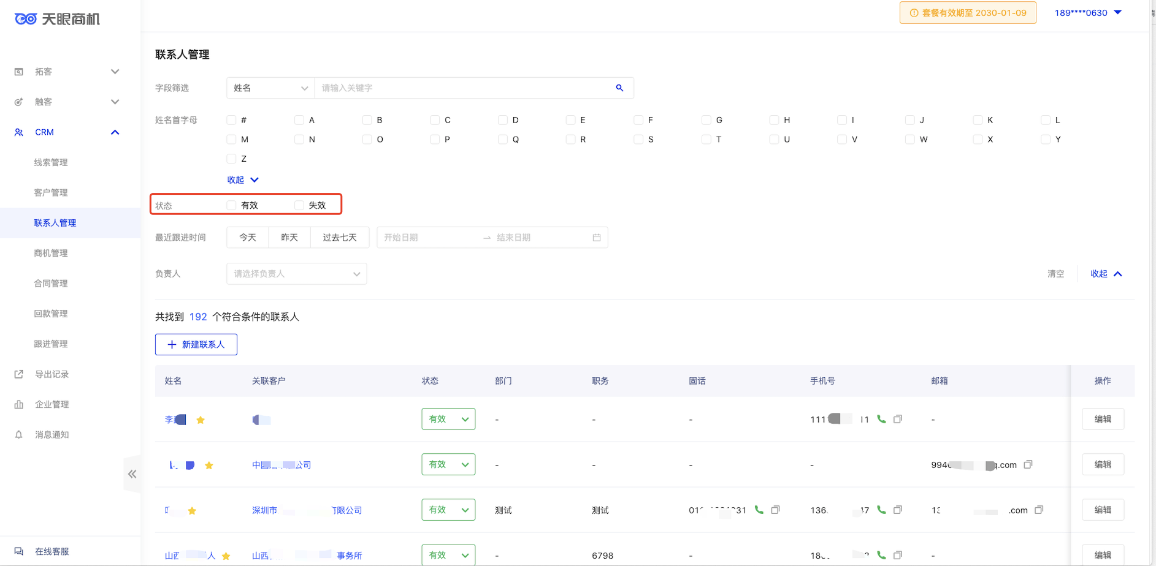
Task: Expand the 拓客 sidebar section
Action: tap(115, 72)
